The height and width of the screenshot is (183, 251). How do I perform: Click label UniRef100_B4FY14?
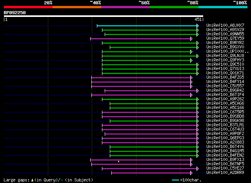pyautogui.click(x=225, y=81)
